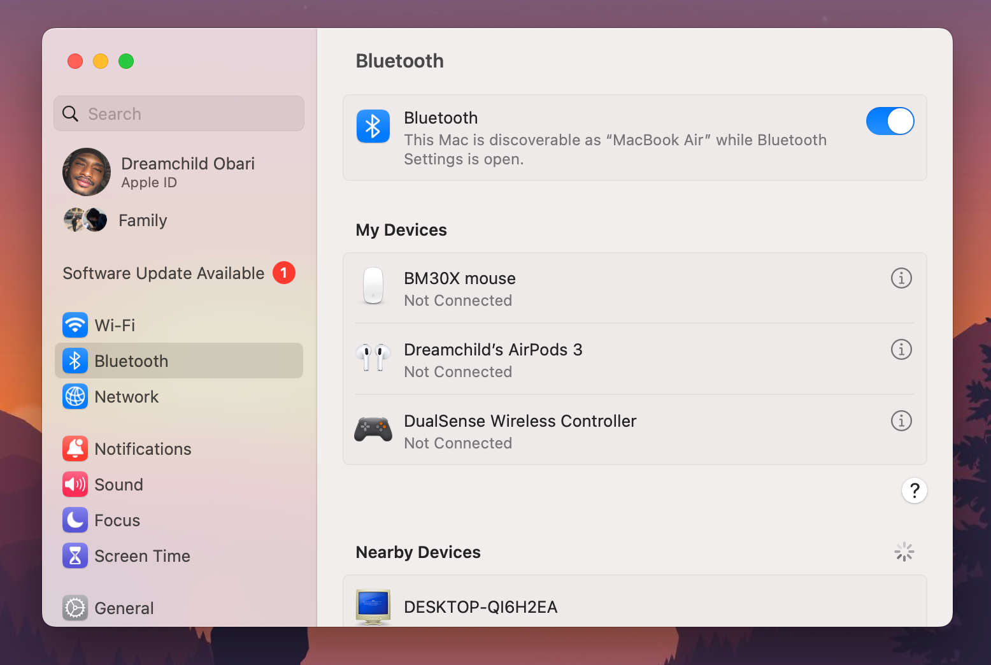
Task: Select the Notifications bell icon
Action: click(75, 448)
